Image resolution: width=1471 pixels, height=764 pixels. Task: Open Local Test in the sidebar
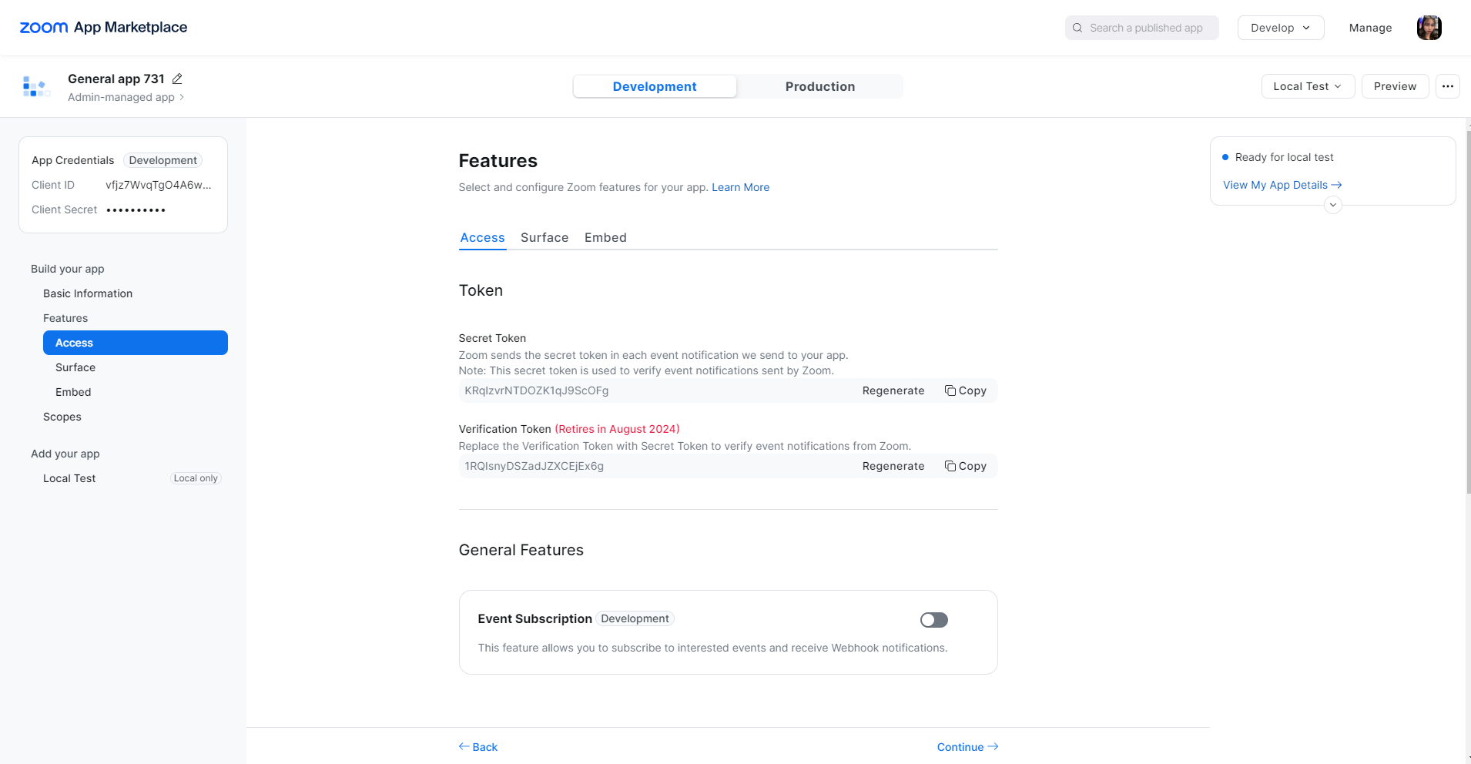[69, 478]
